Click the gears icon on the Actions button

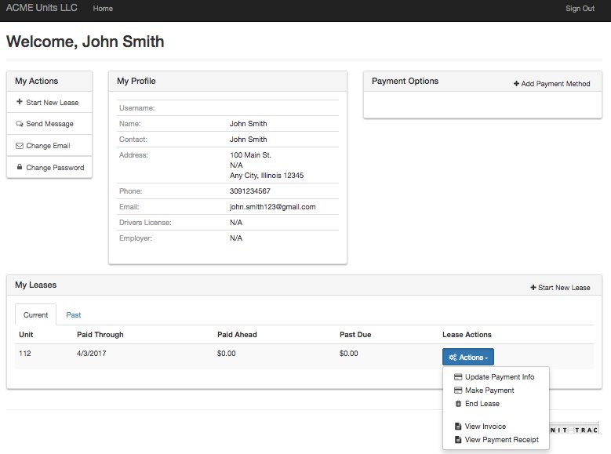pos(453,357)
